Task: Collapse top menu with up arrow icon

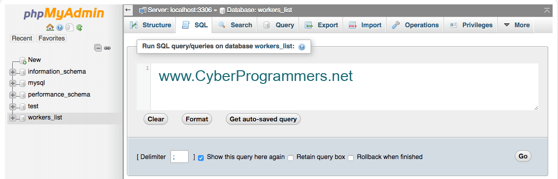Action: 547,10
